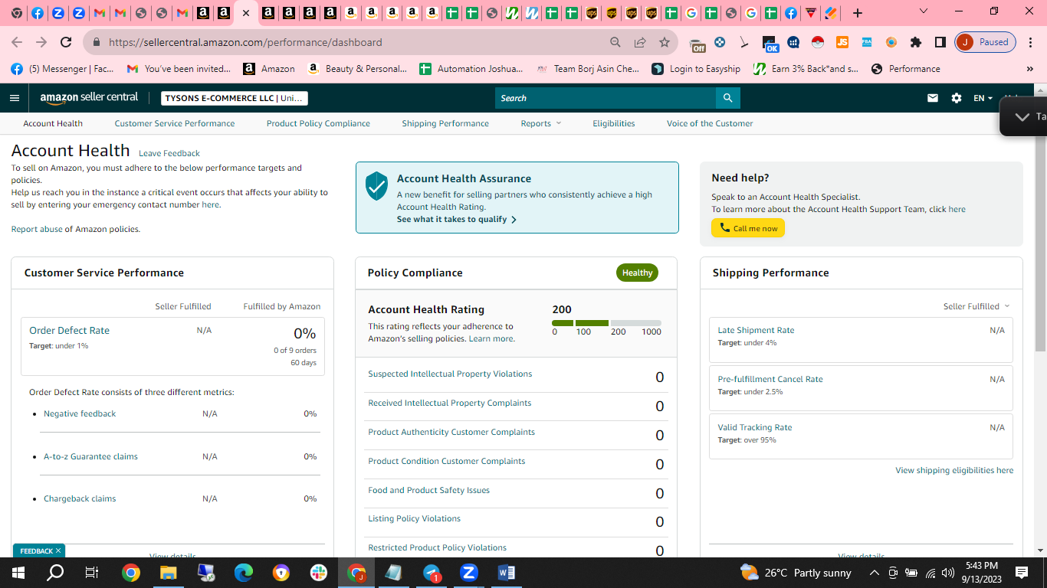Open the EN language dropdown
The image size is (1047, 588).
point(983,98)
